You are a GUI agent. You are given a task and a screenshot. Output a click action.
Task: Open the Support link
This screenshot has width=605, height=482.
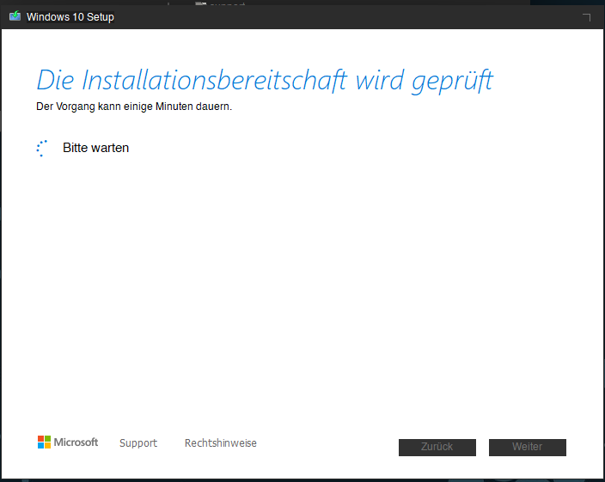pyautogui.click(x=138, y=443)
